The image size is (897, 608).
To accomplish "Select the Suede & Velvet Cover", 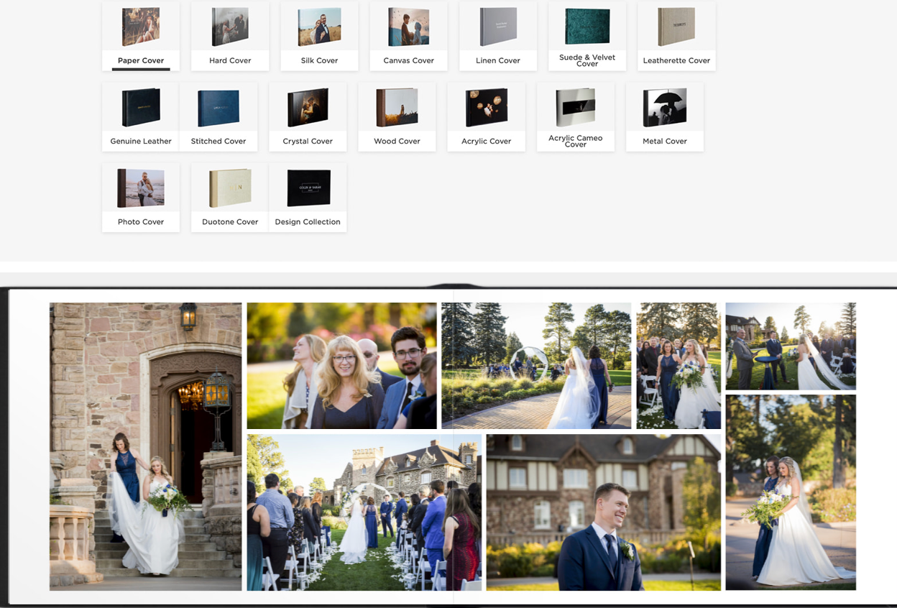I will (587, 36).
